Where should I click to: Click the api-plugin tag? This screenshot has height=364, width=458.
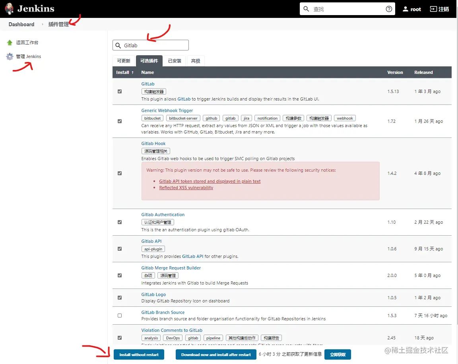[x=153, y=249]
